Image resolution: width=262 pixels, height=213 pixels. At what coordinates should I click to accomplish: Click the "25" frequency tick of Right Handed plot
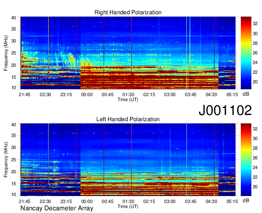coord(14,53)
